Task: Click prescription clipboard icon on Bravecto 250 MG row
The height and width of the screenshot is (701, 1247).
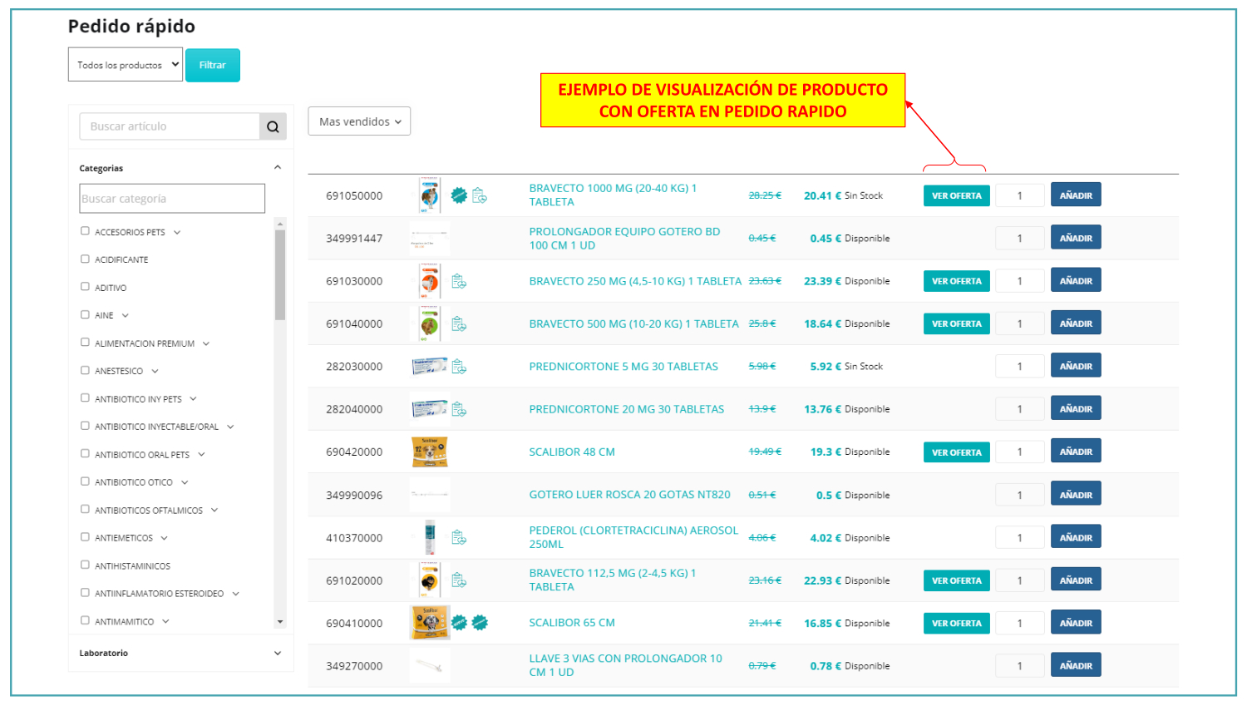Action: click(459, 281)
